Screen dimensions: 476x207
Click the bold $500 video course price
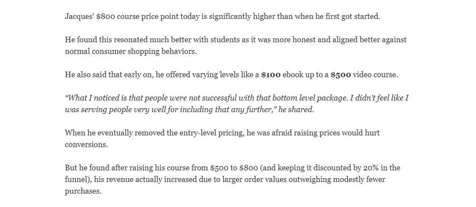pos(341,75)
